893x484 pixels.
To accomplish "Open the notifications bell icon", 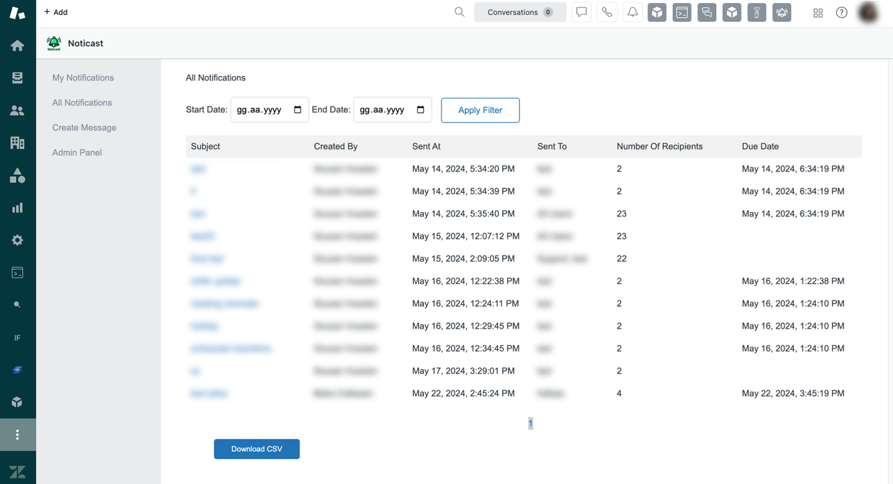I will (x=632, y=12).
